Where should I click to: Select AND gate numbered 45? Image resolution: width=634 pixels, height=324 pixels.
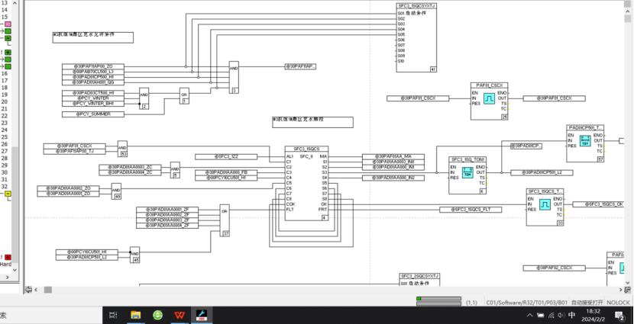(134, 255)
